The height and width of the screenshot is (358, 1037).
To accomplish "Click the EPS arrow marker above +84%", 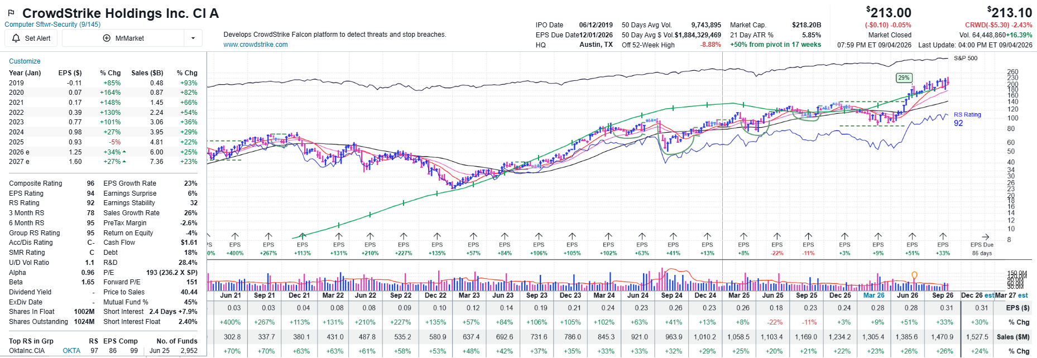I will [505, 236].
